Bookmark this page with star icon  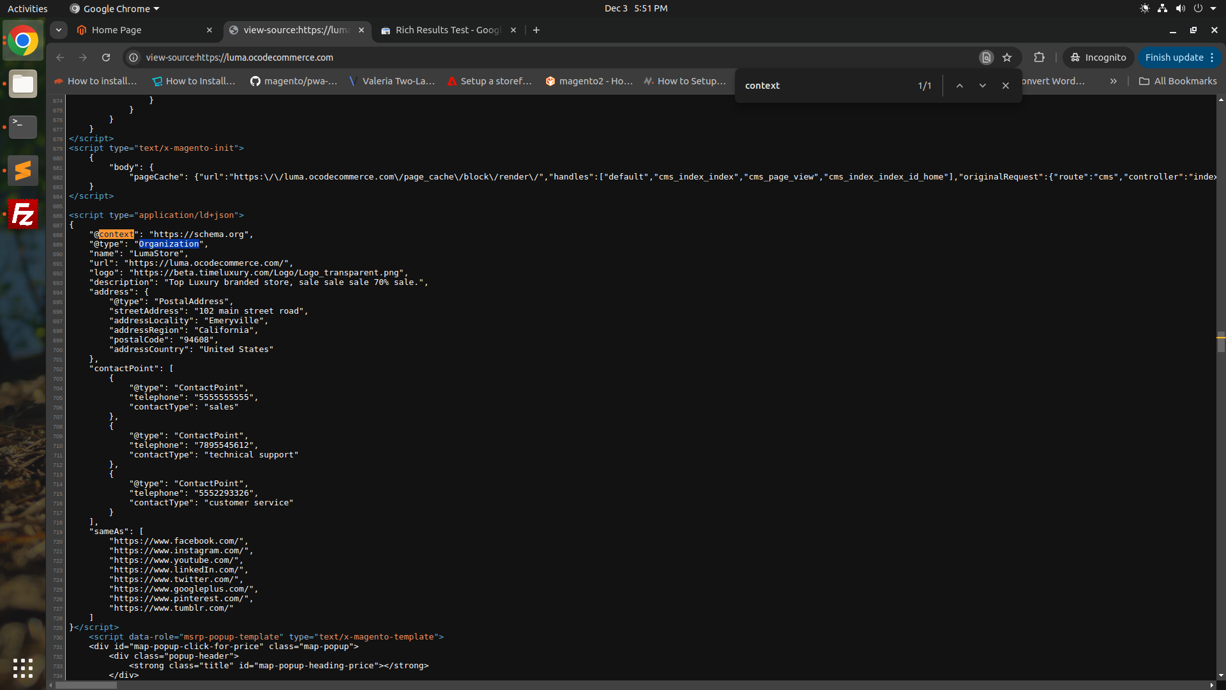(x=1007, y=57)
